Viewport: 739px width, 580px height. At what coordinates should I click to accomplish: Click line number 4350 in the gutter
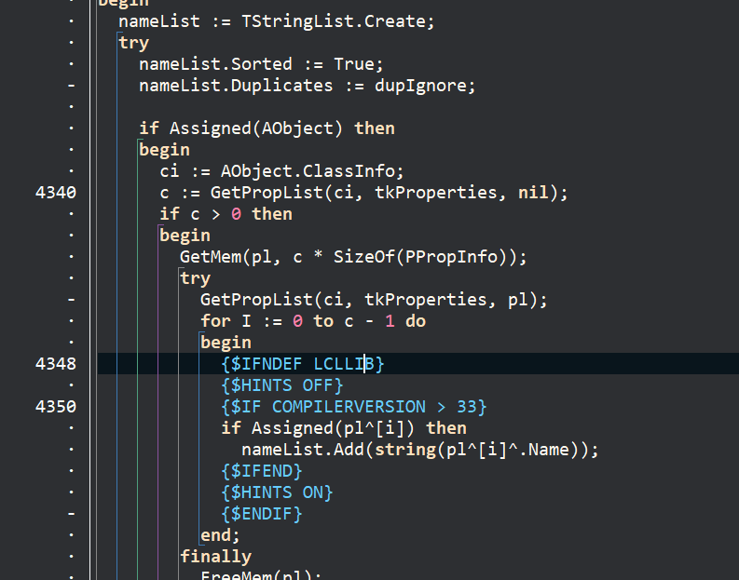coord(56,407)
